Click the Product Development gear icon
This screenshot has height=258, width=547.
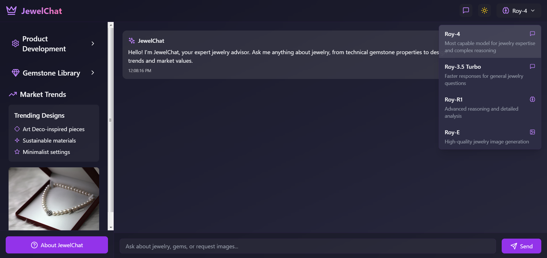coord(15,44)
